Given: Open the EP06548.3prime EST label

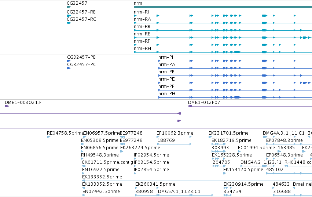Looking at the screenshot, I should point(285,155).
